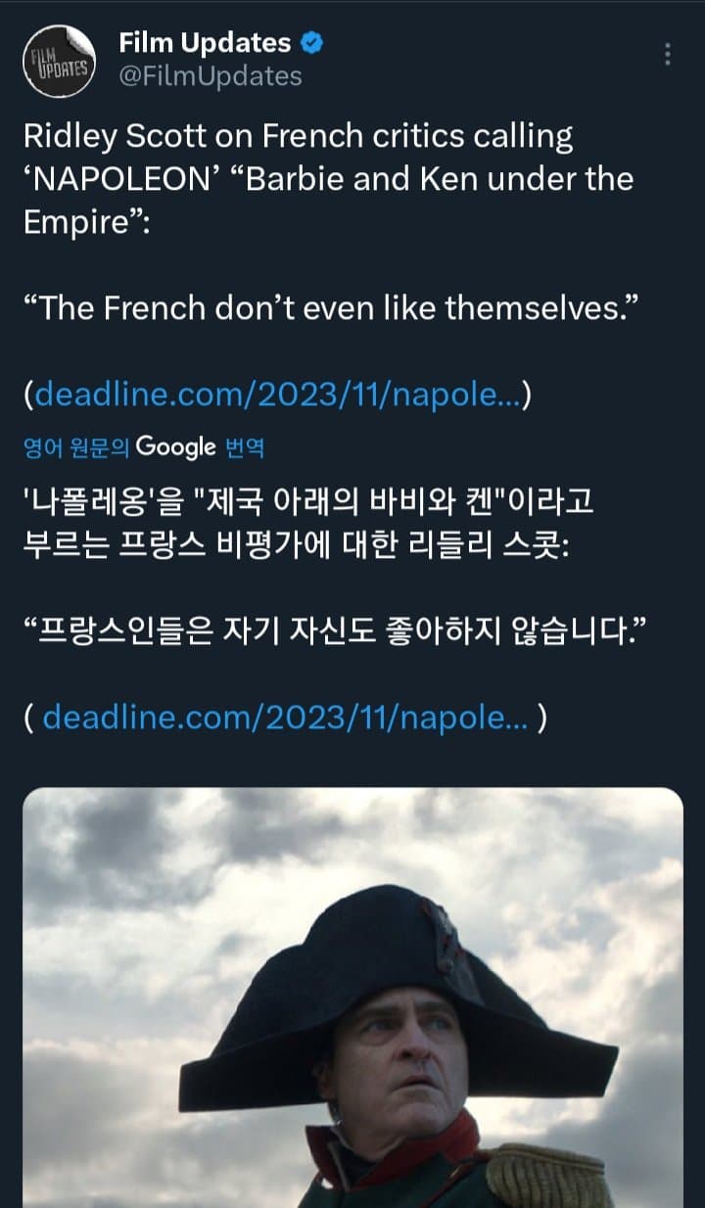The width and height of the screenshot is (705, 1208).
Task: Click the 'Barbie and Ken under the' text line
Action: (x=327, y=179)
